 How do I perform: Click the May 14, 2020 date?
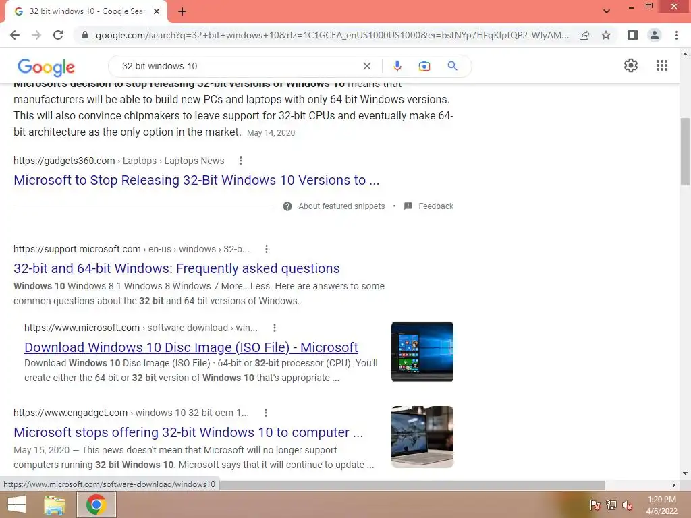[271, 133]
